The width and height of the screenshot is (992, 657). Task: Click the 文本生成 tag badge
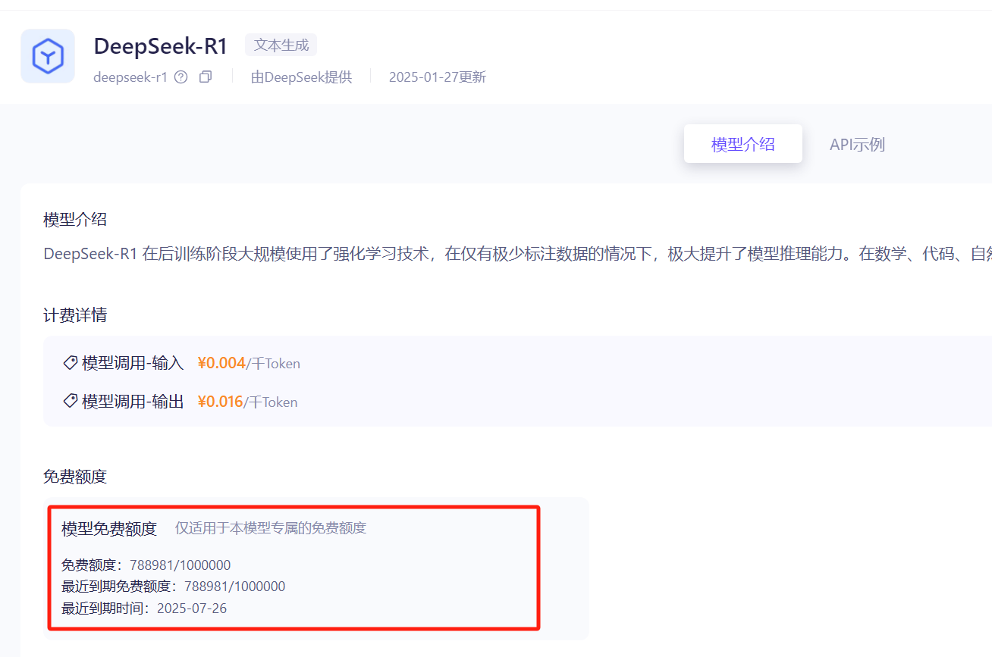tap(281, 45)
